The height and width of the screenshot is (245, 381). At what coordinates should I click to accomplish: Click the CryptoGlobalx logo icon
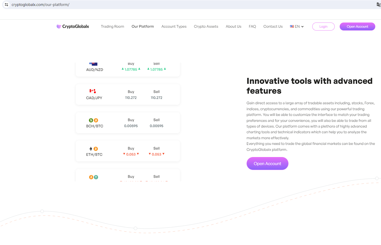pos(59,26)
